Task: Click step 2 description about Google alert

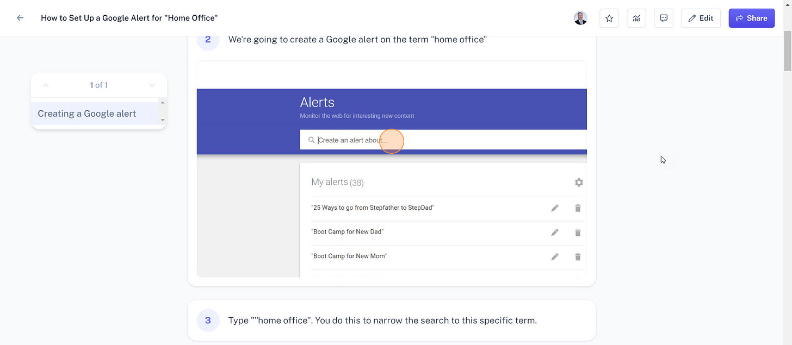Action: pyautogui.click(x=357, y=39)
